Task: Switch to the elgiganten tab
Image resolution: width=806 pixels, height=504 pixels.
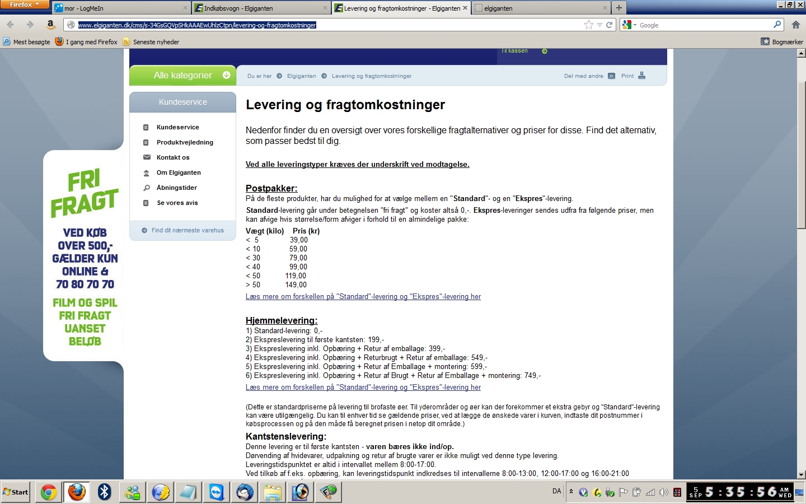Action: 541,8
